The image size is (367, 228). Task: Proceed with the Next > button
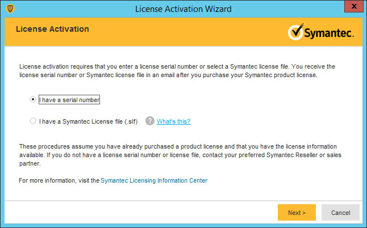[297, 213]
